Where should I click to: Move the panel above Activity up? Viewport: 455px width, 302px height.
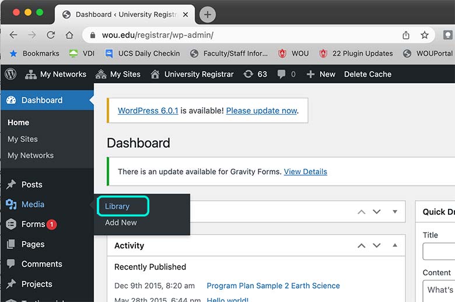pyautogui.click(x=361, y=212)
